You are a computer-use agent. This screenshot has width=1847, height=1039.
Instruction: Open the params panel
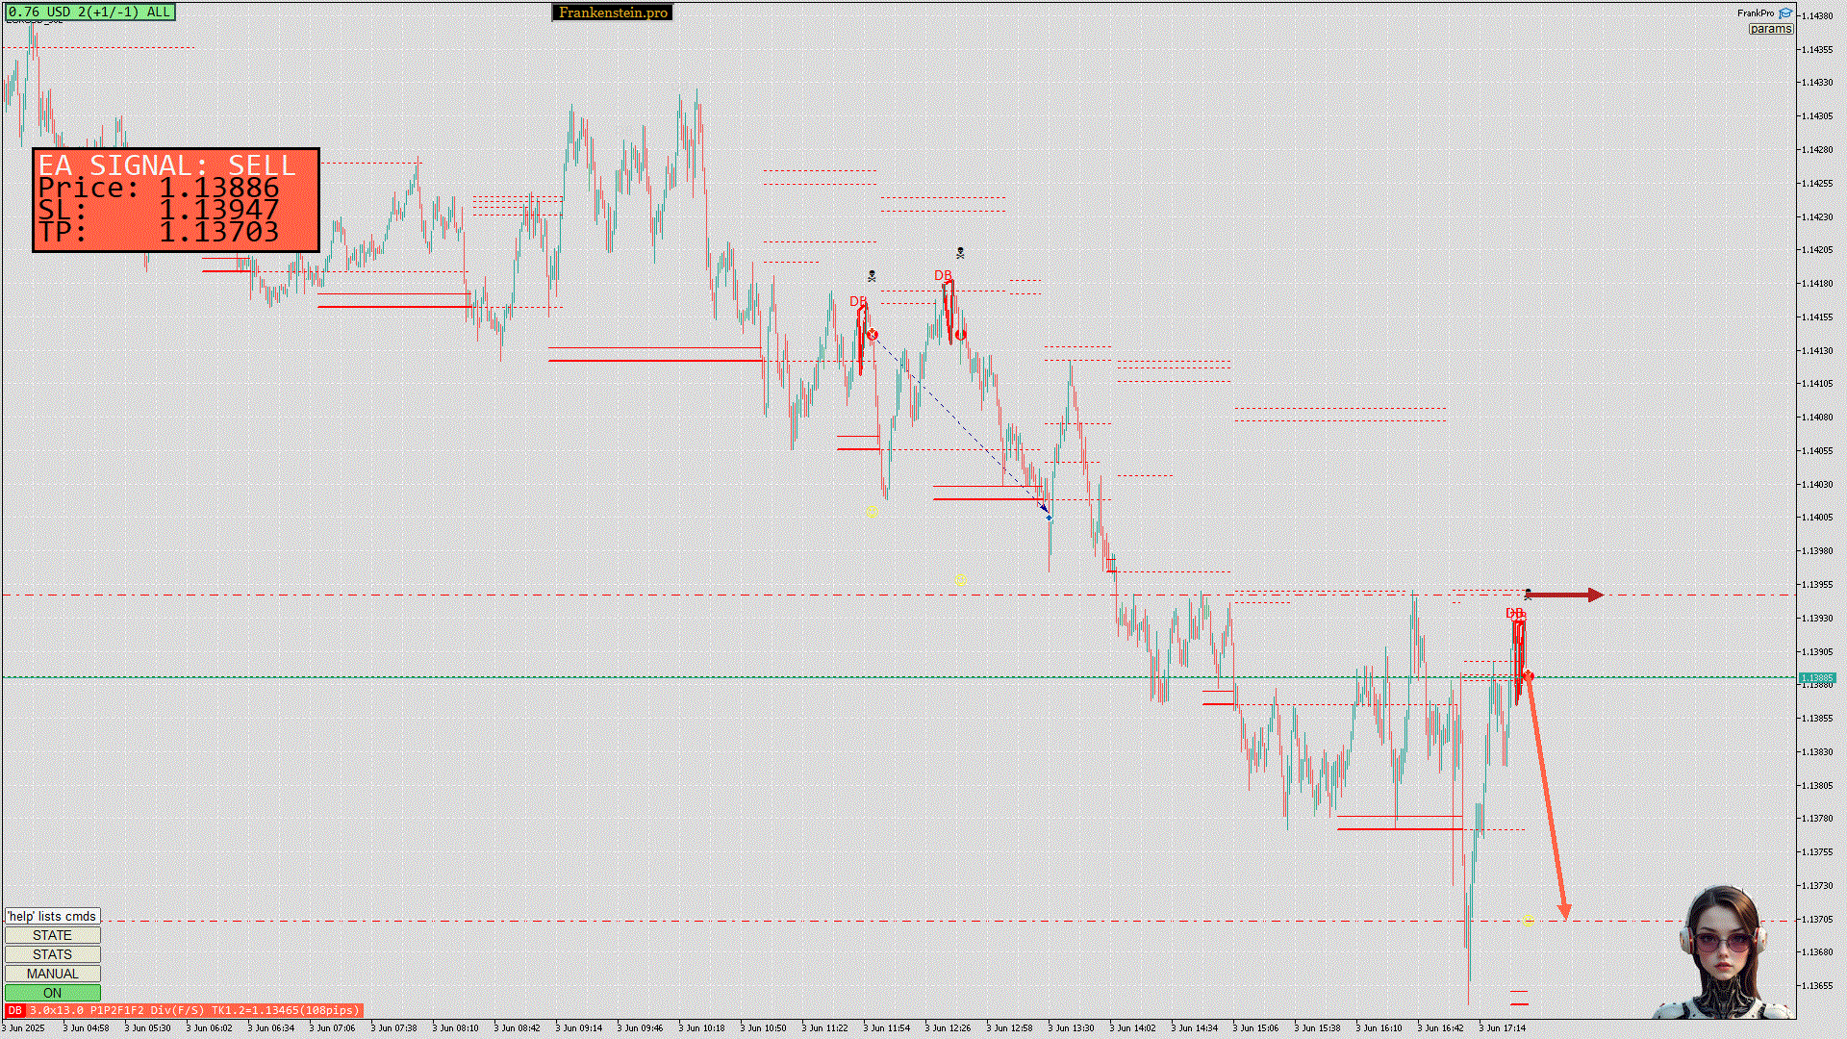click(1770, 29)
